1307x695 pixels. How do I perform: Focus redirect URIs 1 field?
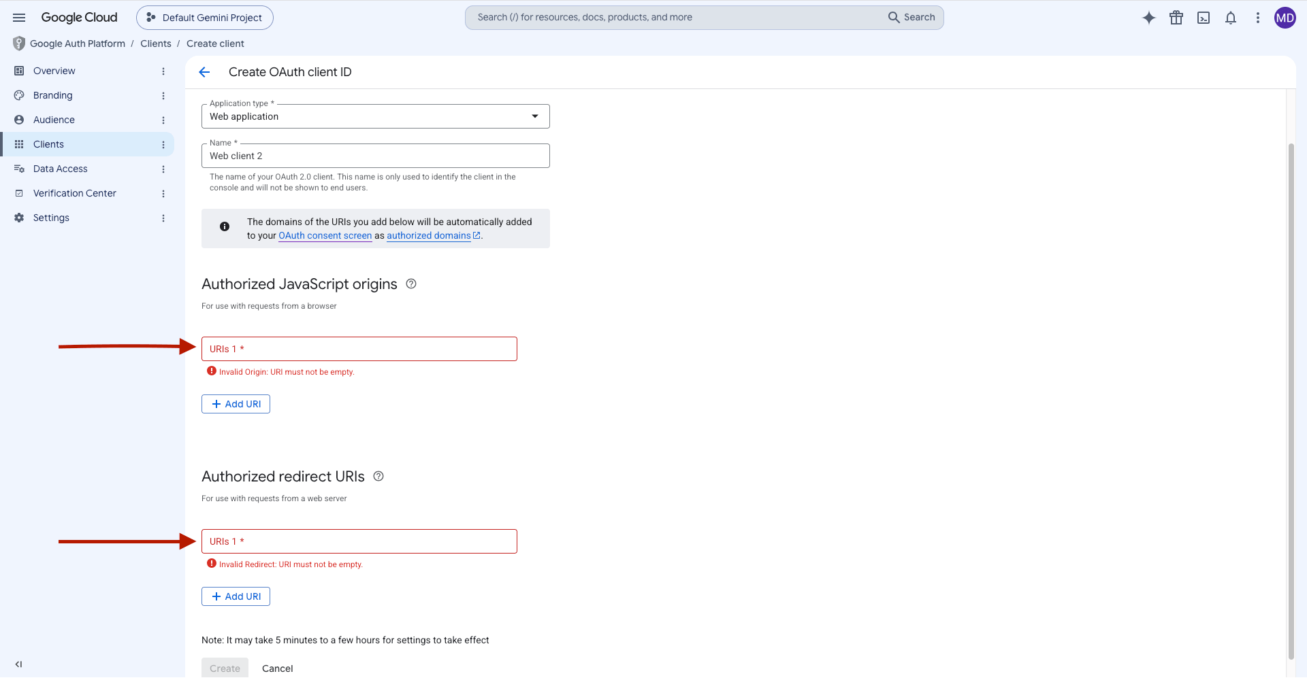coord(359,541)
